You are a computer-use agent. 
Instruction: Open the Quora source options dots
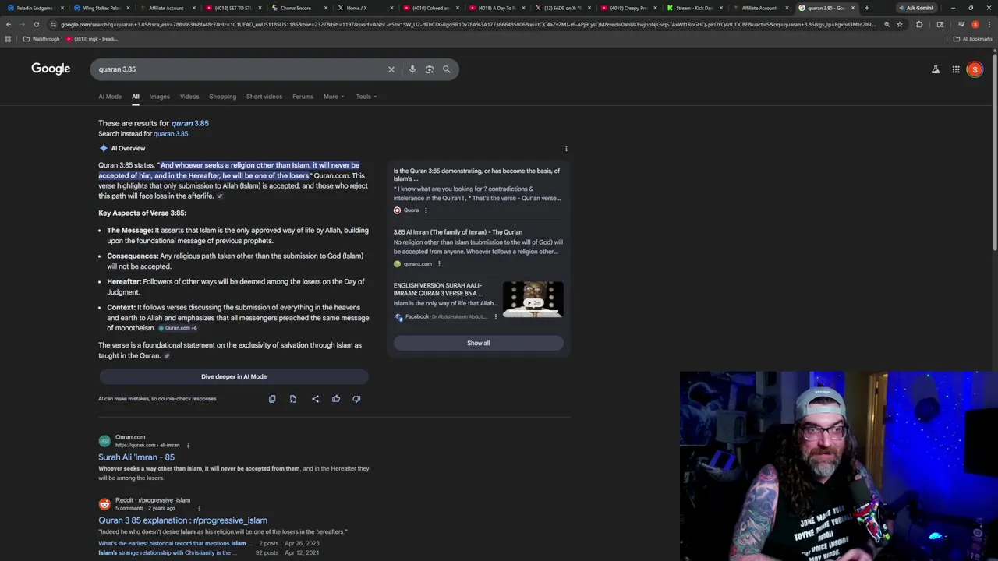426,210
